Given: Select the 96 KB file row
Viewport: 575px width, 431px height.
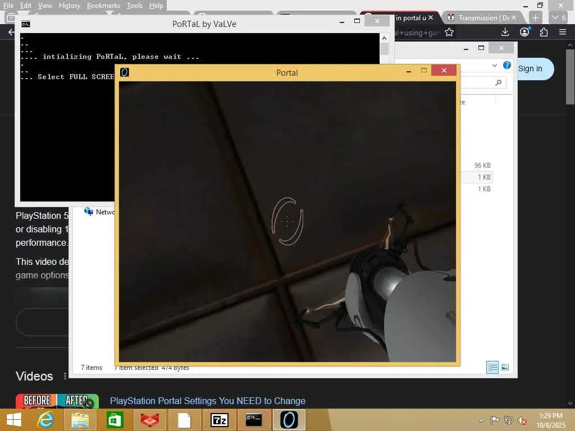Looking at the screenshot, I should (x=476, y=166).
